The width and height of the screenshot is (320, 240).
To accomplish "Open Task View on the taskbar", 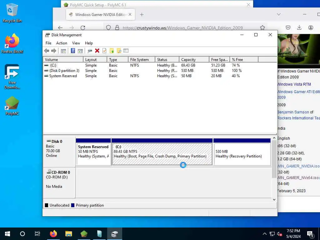I will click(x=37, y=234).
